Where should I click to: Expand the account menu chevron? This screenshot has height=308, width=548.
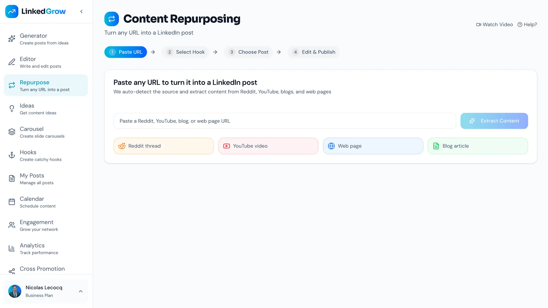81,291
